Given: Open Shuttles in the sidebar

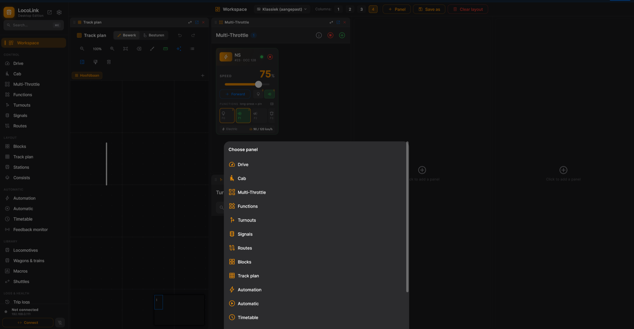Looking at the screenshot, I should 34,281.
